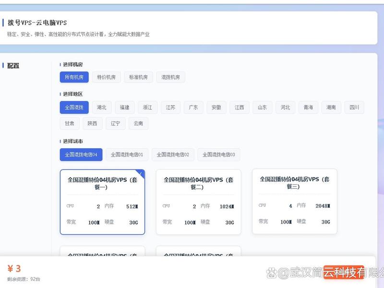Select 浙江 region
The width and height of the screenshot is (384, 288).
click(x=147, y=108)
